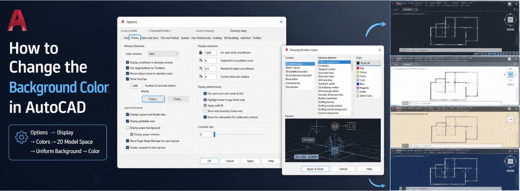520x191 pixels.
Task: Toggle Highlight raster image frame only
Action: [205, 100]
